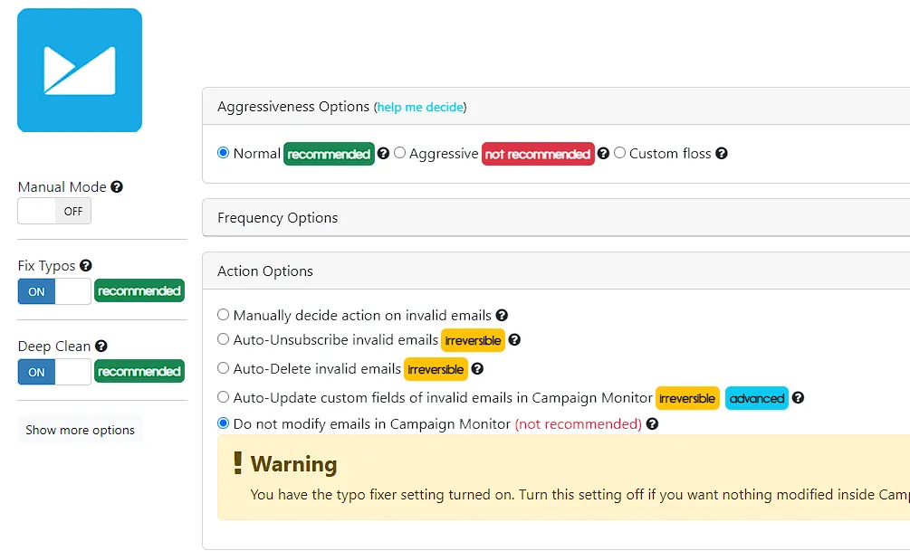Click the green recommended badge next to Normal
910x551 pixels.
pyautogui.click(x=329, y=155)
